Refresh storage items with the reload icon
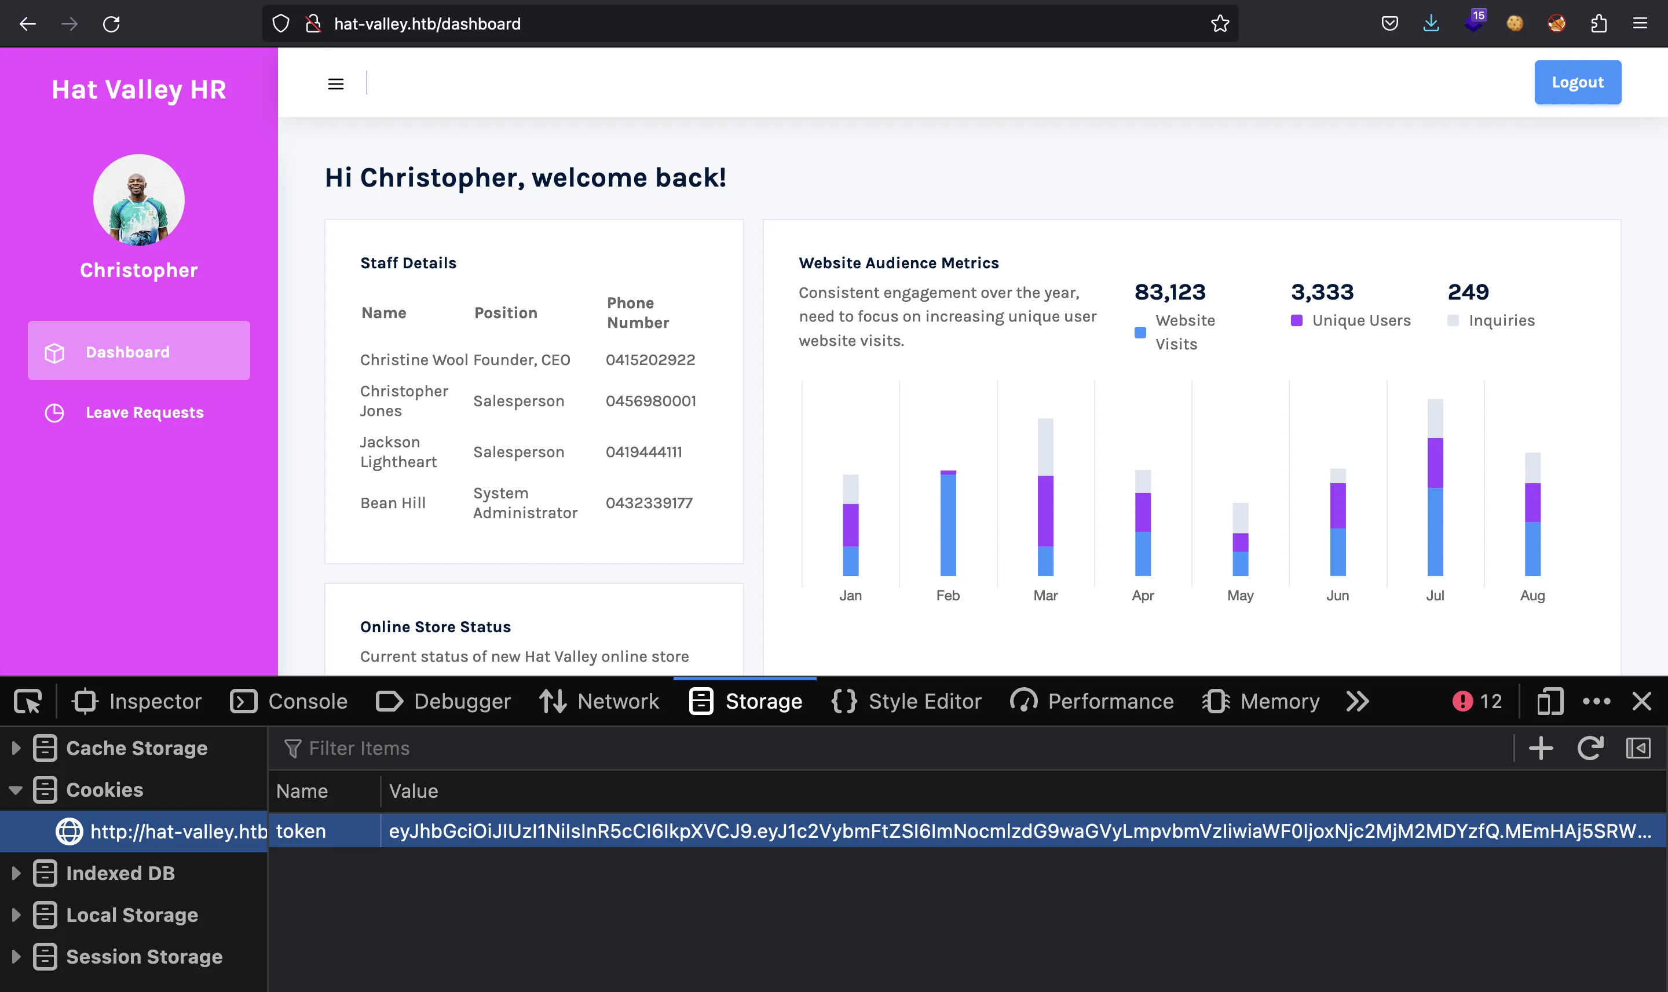 [1590, 748]
